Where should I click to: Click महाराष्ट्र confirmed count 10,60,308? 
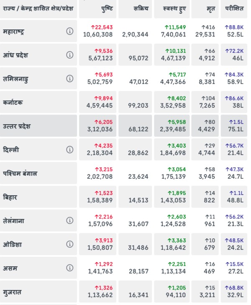pyautogui.click(x=98, y=34)
